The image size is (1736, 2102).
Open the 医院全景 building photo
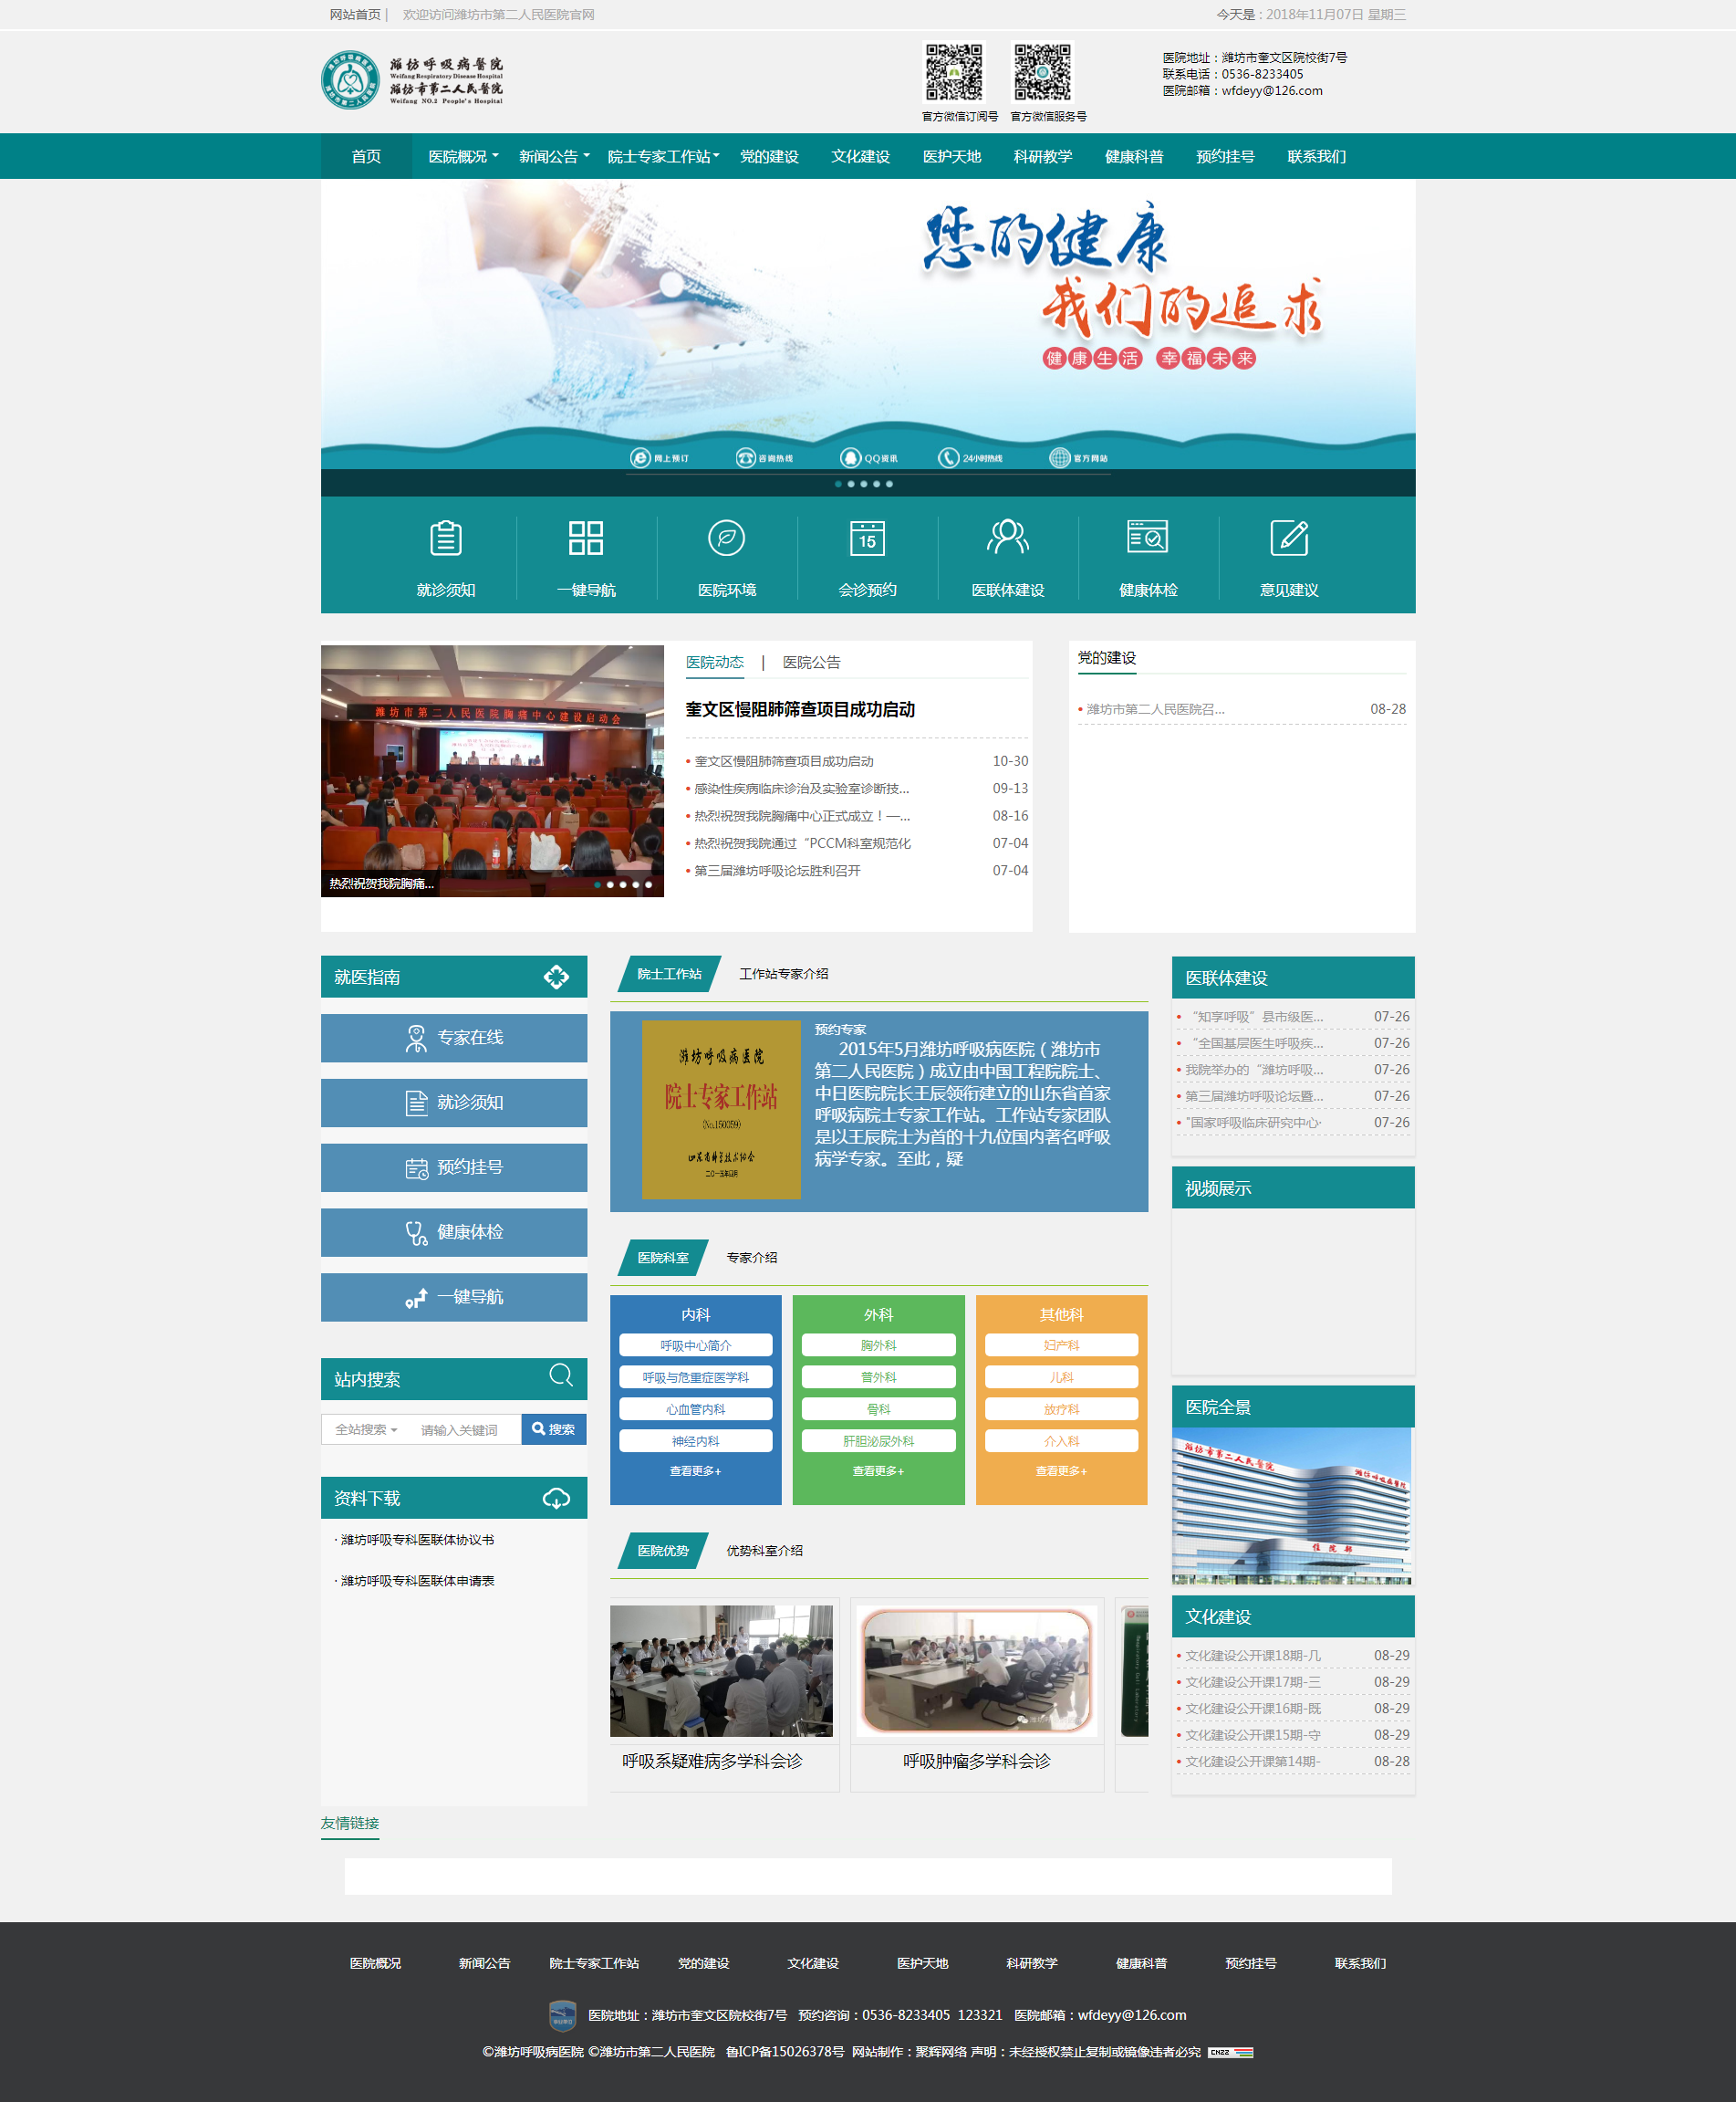pos(1291,1506)
